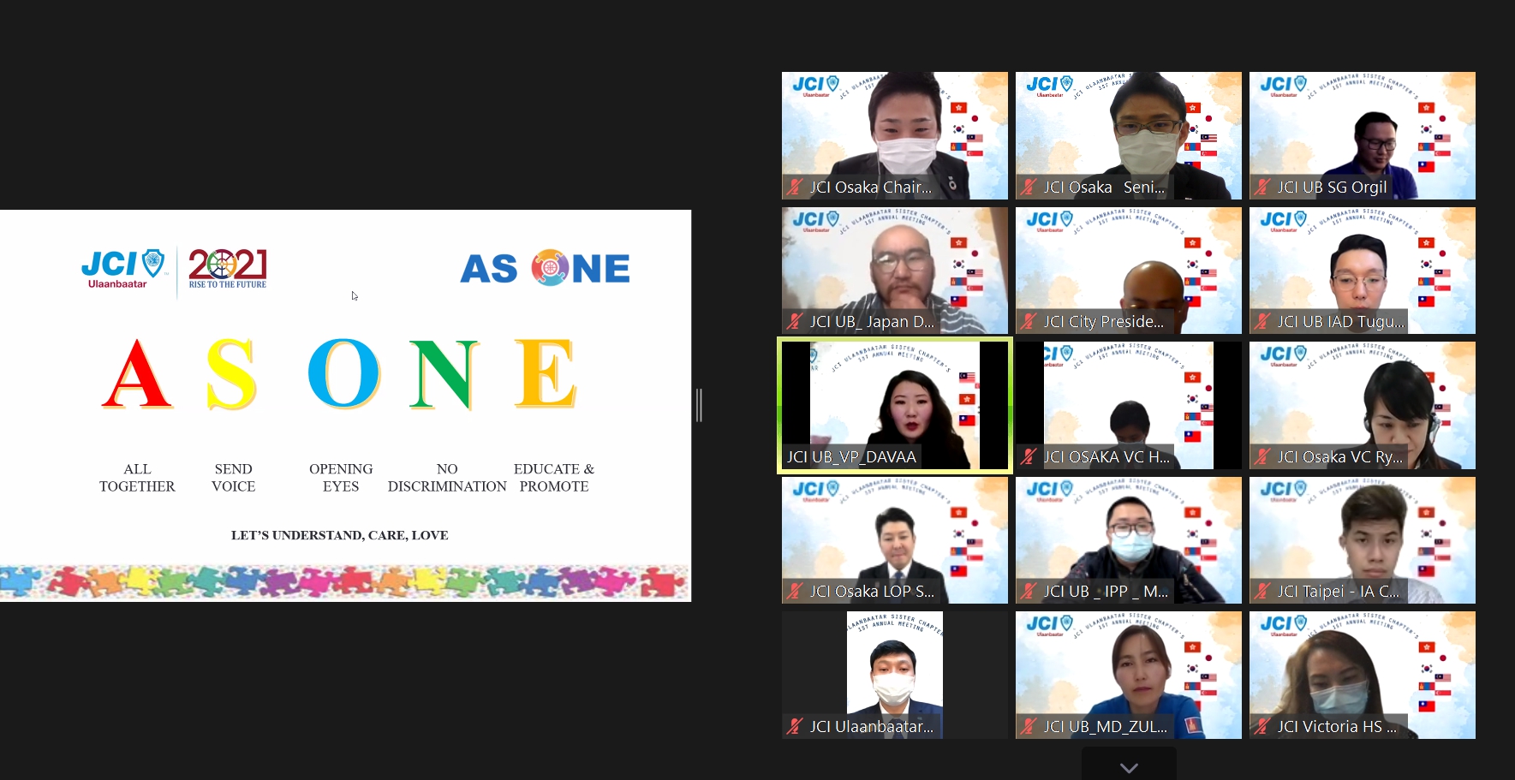Click the JCI UB_VP_DAVAA name label

click(x=851, y=457)
